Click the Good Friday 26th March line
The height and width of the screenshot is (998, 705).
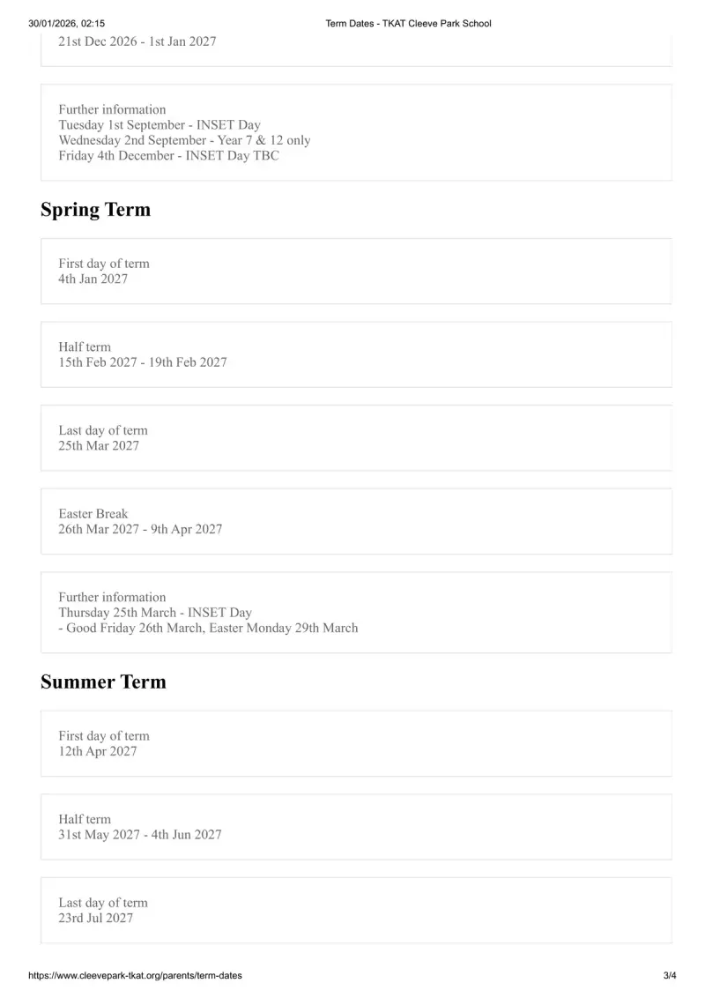[x=208, y=628]
